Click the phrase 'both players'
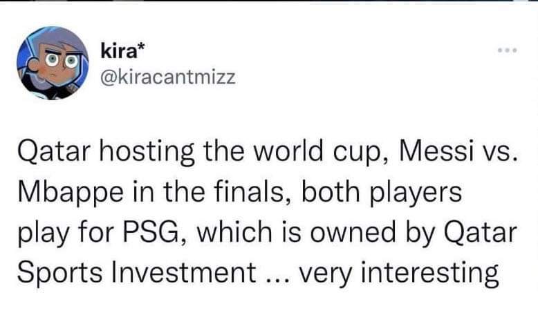Image resolution: width=538 pixels, height=324 pixels. click(382, 192)
